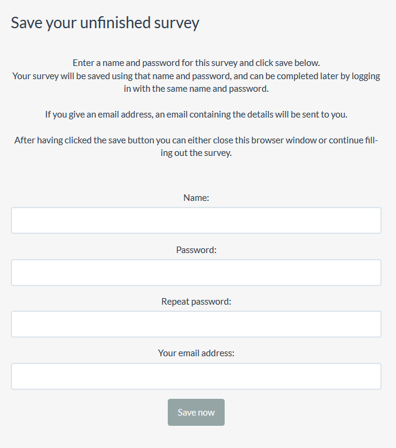Click the word 'logging' in the instructions
Viewport: 396px width, 448px height.
coord(365,77)
